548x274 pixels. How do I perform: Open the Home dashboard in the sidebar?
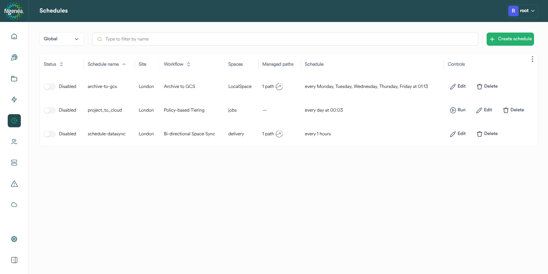14,37
